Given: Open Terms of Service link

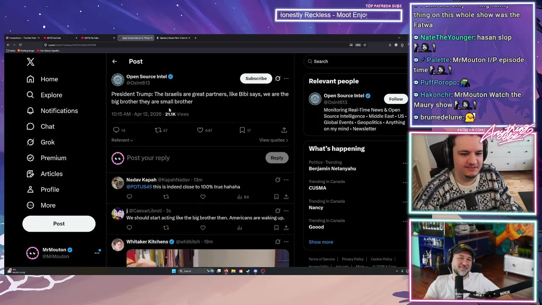Looking at the screenshot, I should (321, 259).
